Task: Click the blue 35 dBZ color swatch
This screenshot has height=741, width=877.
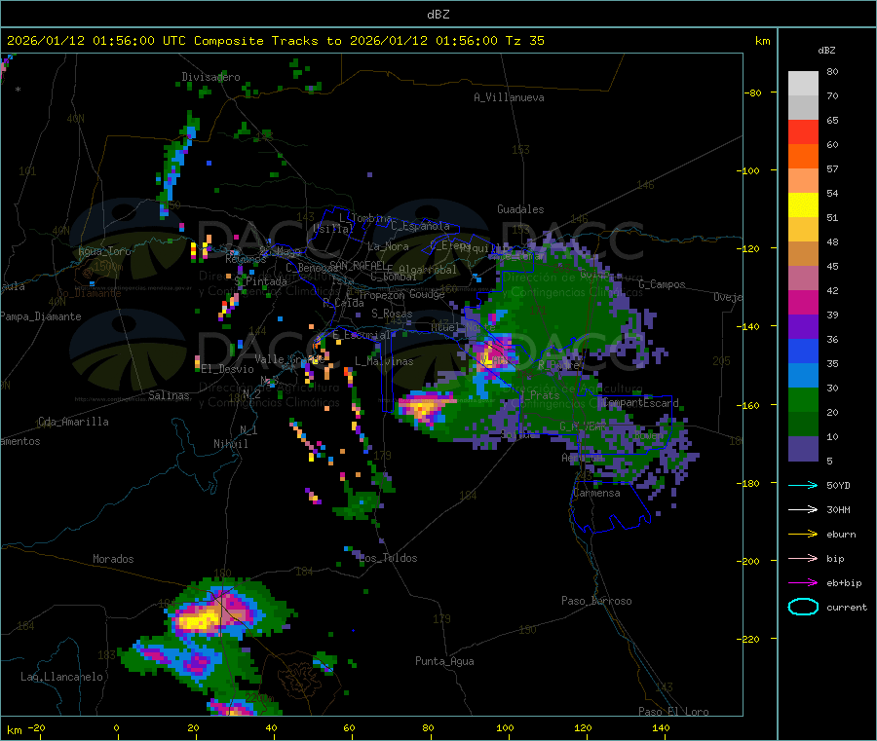Action: pos(803,351)
